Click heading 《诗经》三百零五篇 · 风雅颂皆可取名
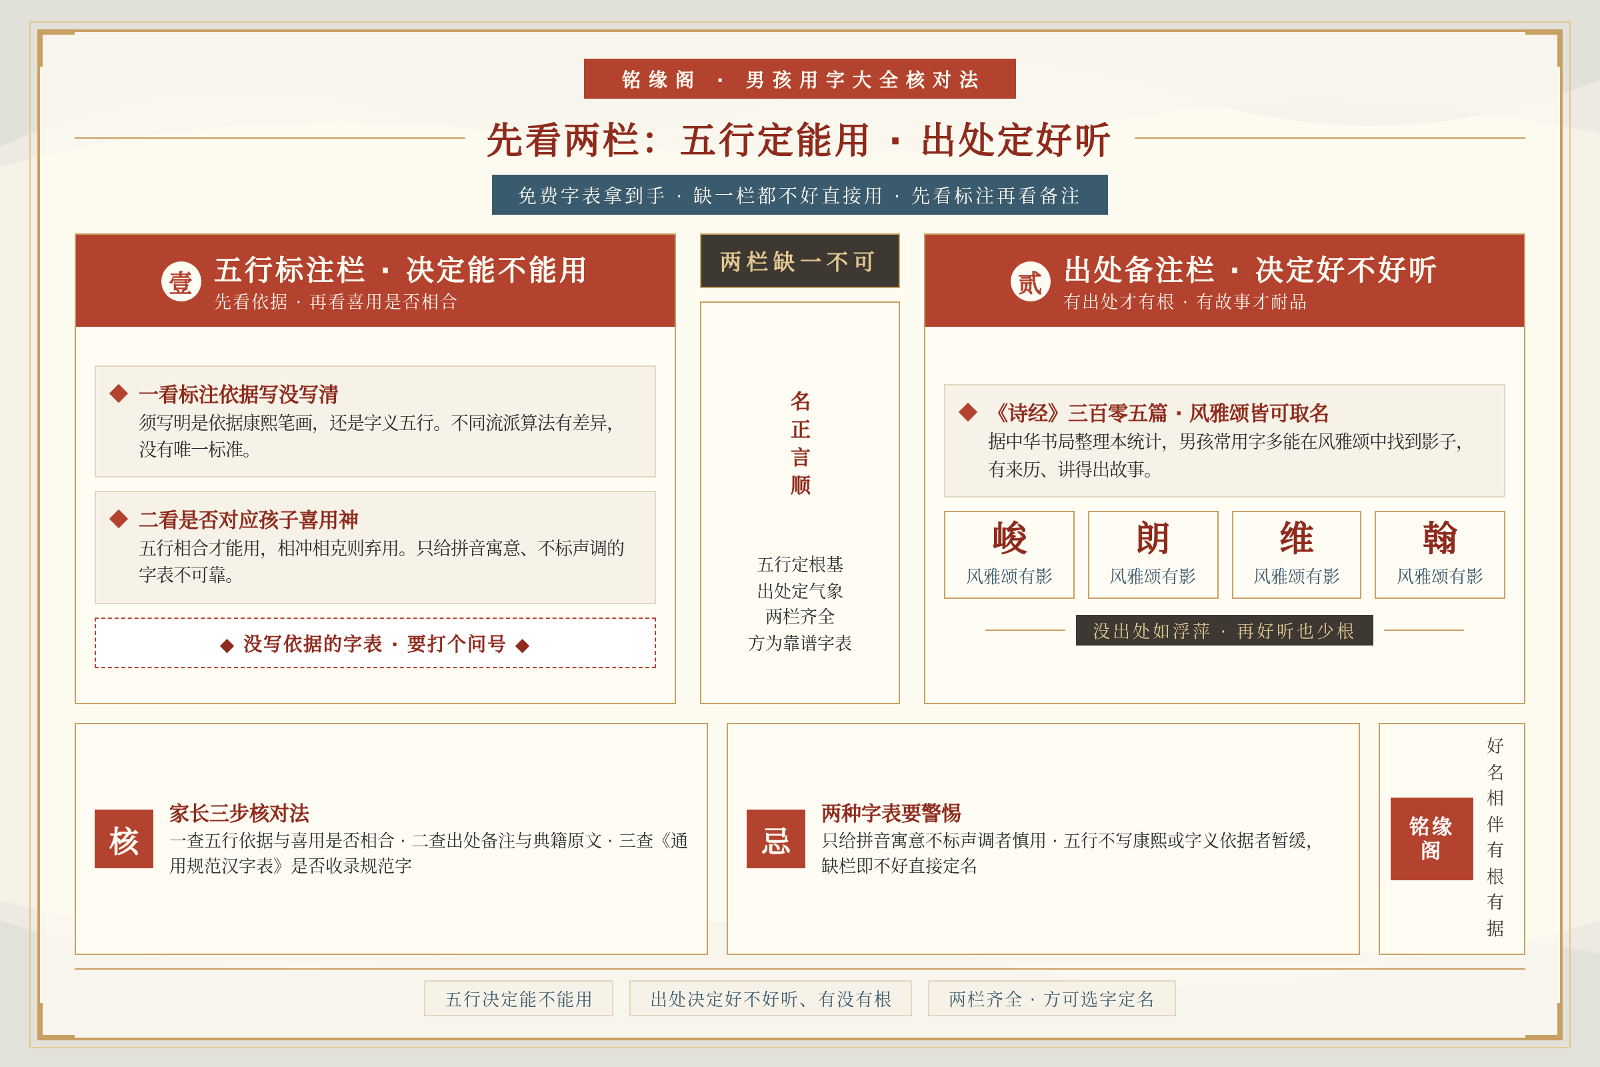 tap(1159, 413)
